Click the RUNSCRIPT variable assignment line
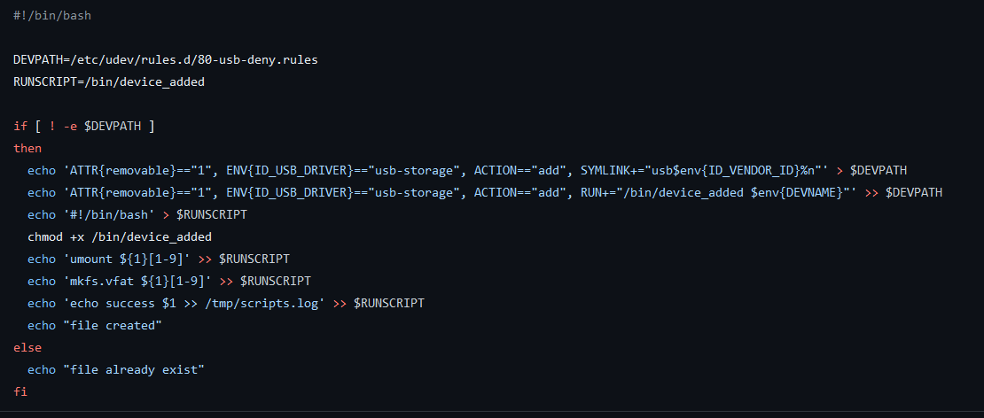Viewport: 984px width, 418px height. tap(108, 82)
